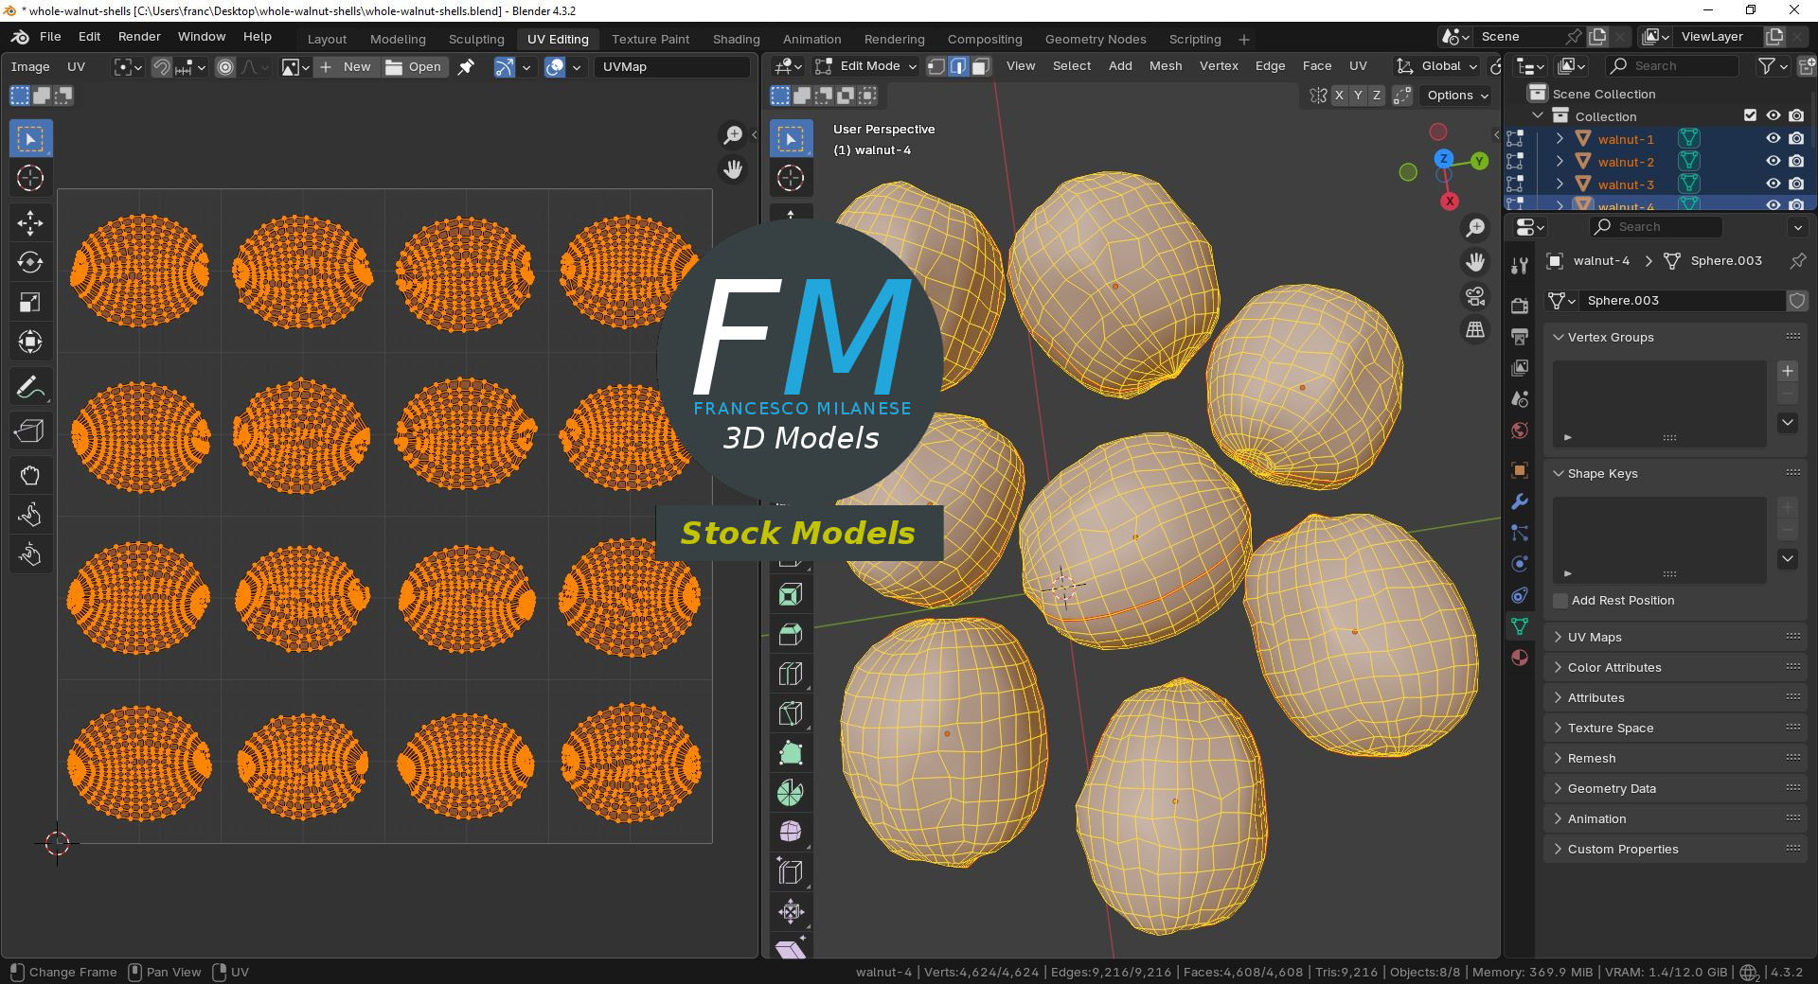
Task: Switch perspective/orthographic with the grid gizmo
Action: (1475, 330)
